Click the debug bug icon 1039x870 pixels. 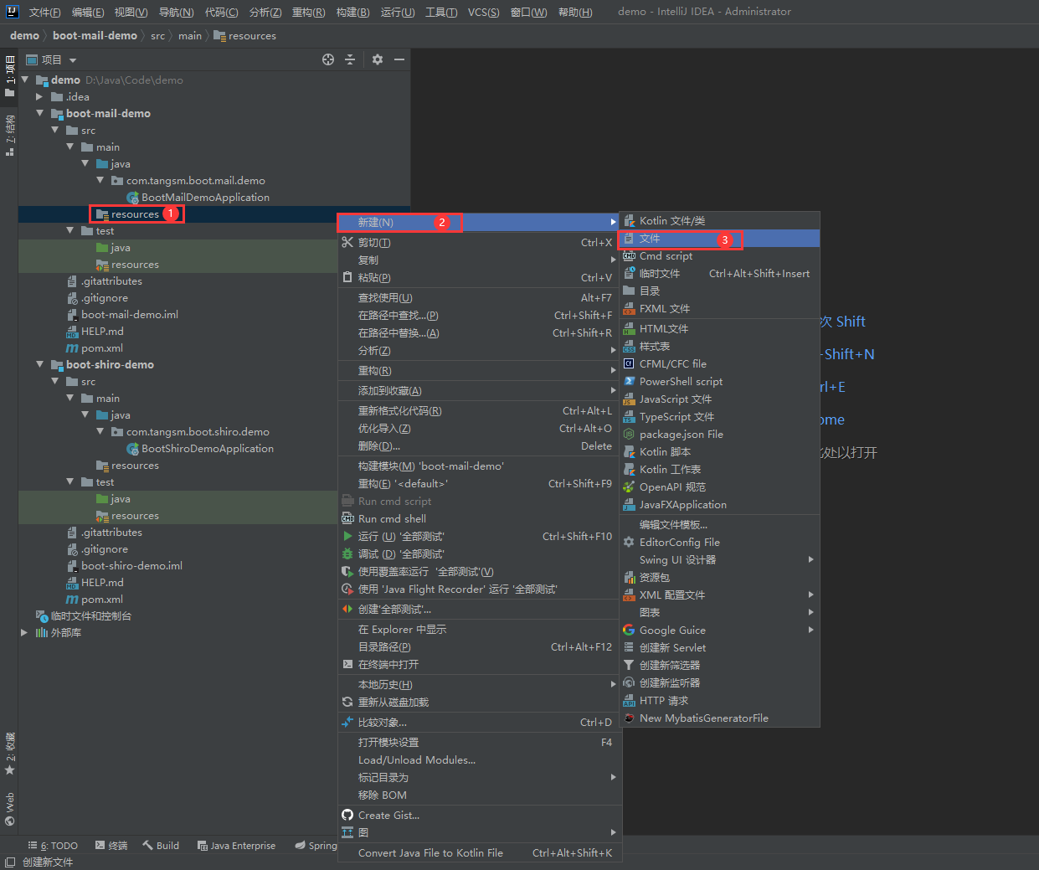(347, 553)
